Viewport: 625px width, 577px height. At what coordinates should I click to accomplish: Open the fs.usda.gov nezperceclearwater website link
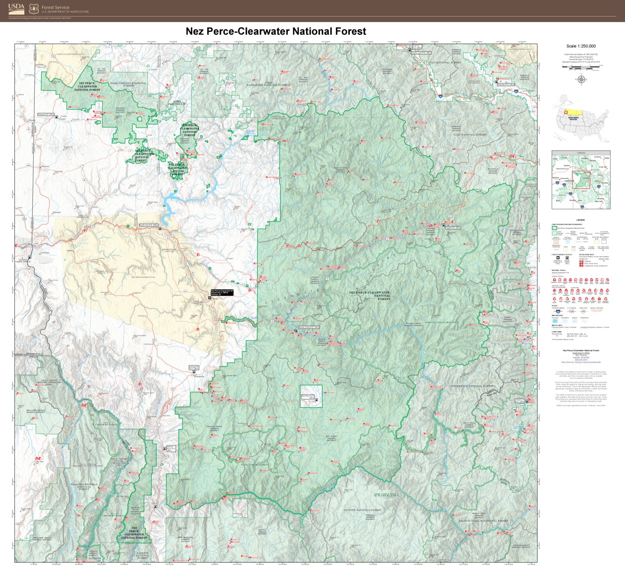(581, 362)
